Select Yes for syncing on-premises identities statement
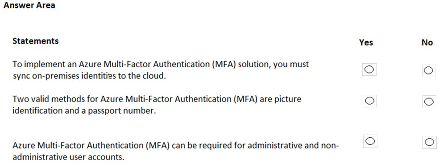Viewport: 439px width, 168px height. (x=369, y=70)
